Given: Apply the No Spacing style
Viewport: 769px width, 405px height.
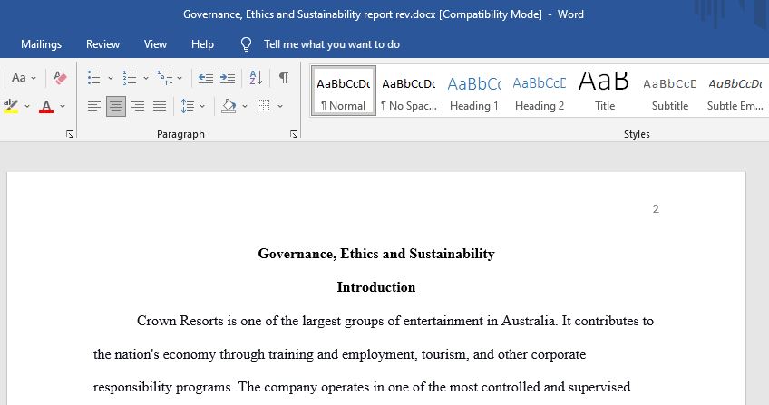Looking at the screenshot, I should [x=408, y=92].
